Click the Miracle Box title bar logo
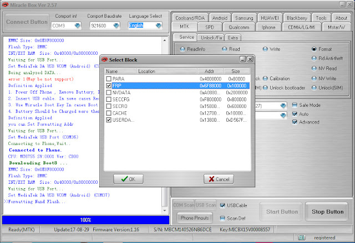 [5, 5]
